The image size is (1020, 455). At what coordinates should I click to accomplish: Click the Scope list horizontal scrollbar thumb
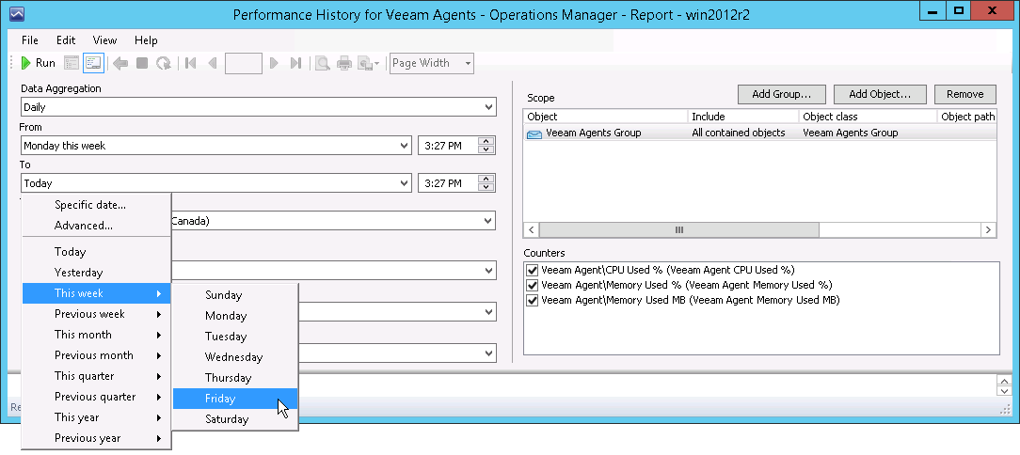(x=679, y=230)
